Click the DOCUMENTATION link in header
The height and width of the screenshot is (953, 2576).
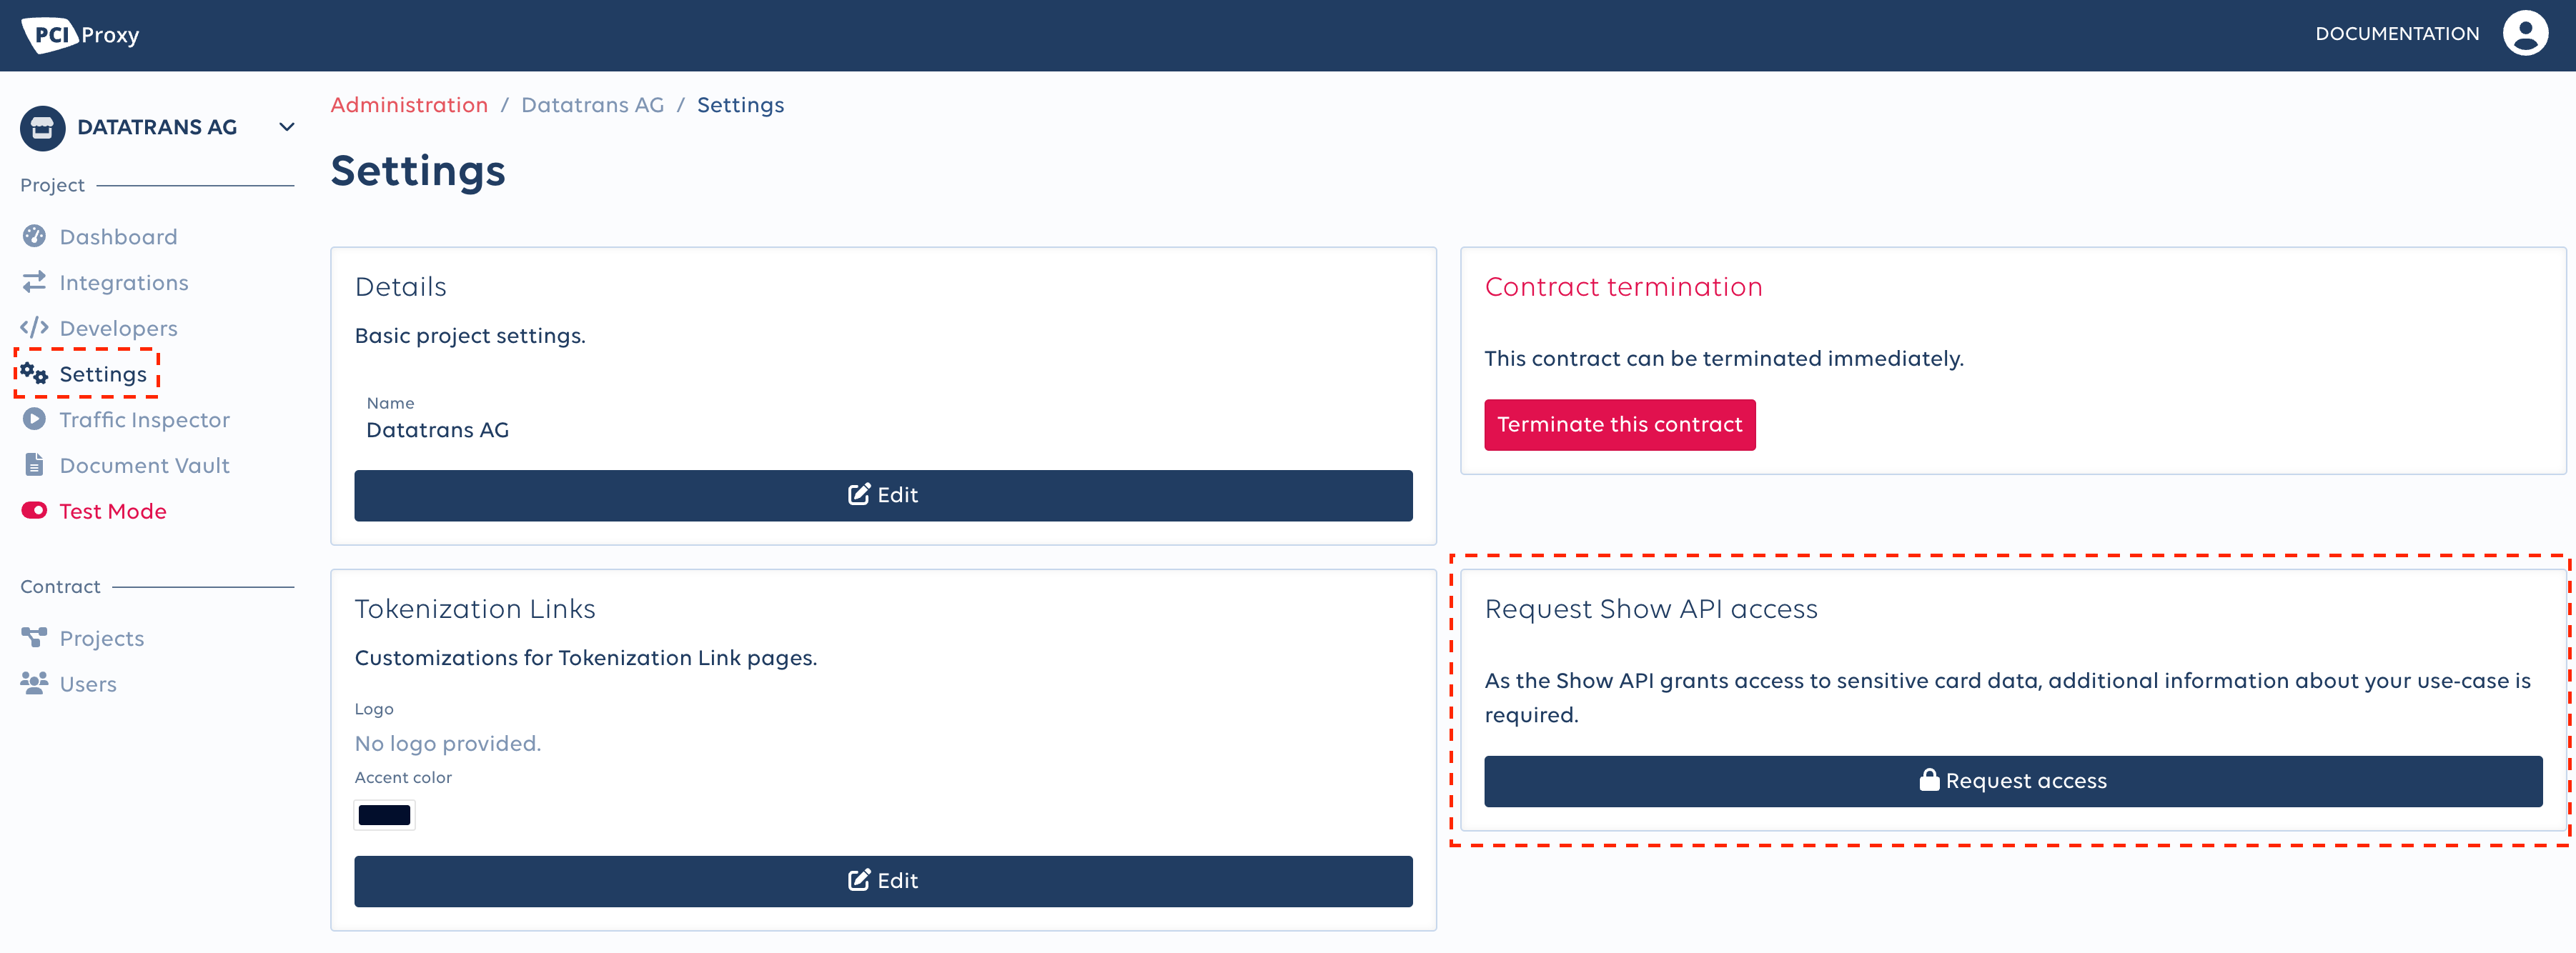coord(2397,34)
